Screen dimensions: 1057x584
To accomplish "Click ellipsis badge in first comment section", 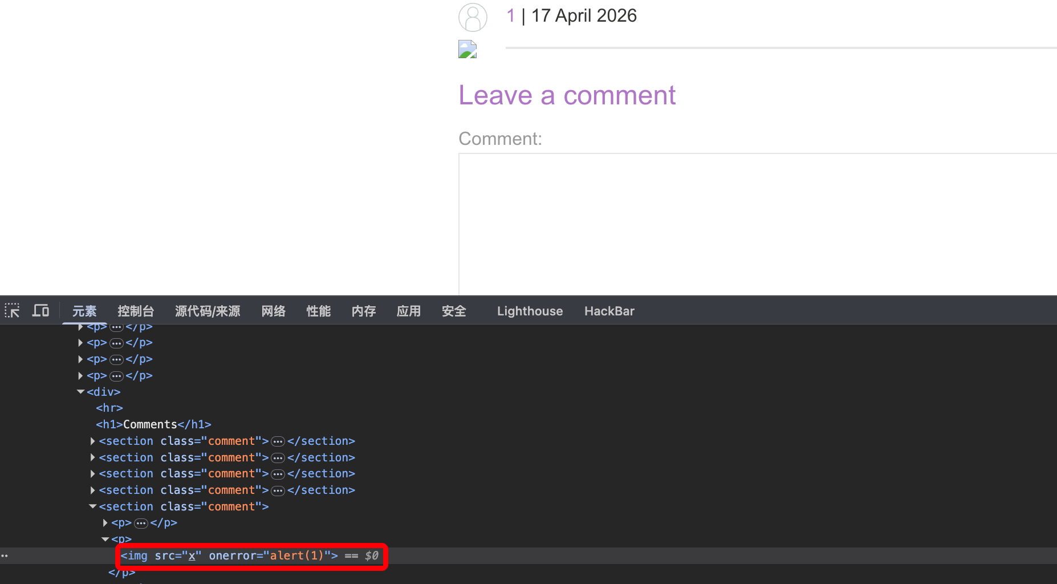I will 278,441.
